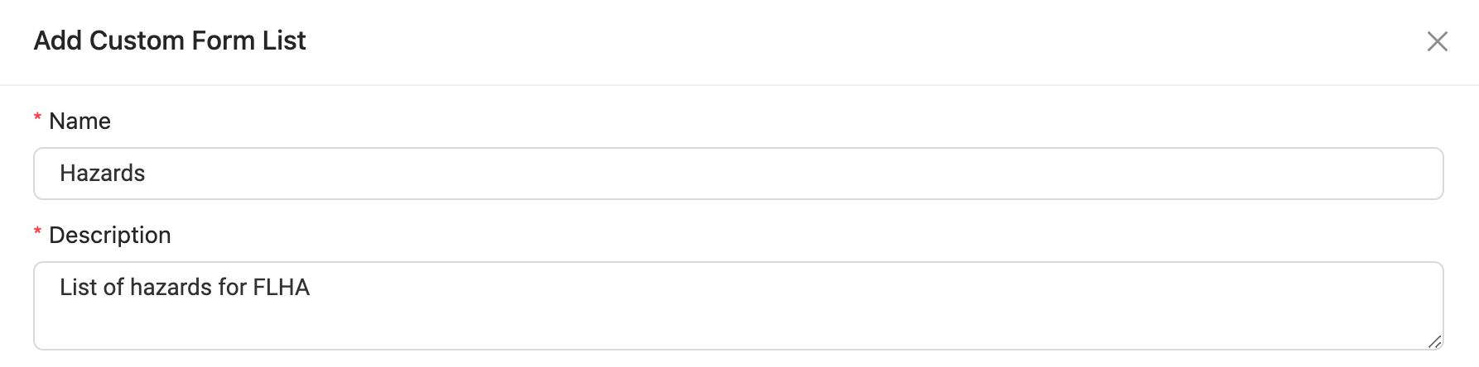Place cursor in 'List of hazards for FLHA' text

pyautogui.click(x=184, y=287)
